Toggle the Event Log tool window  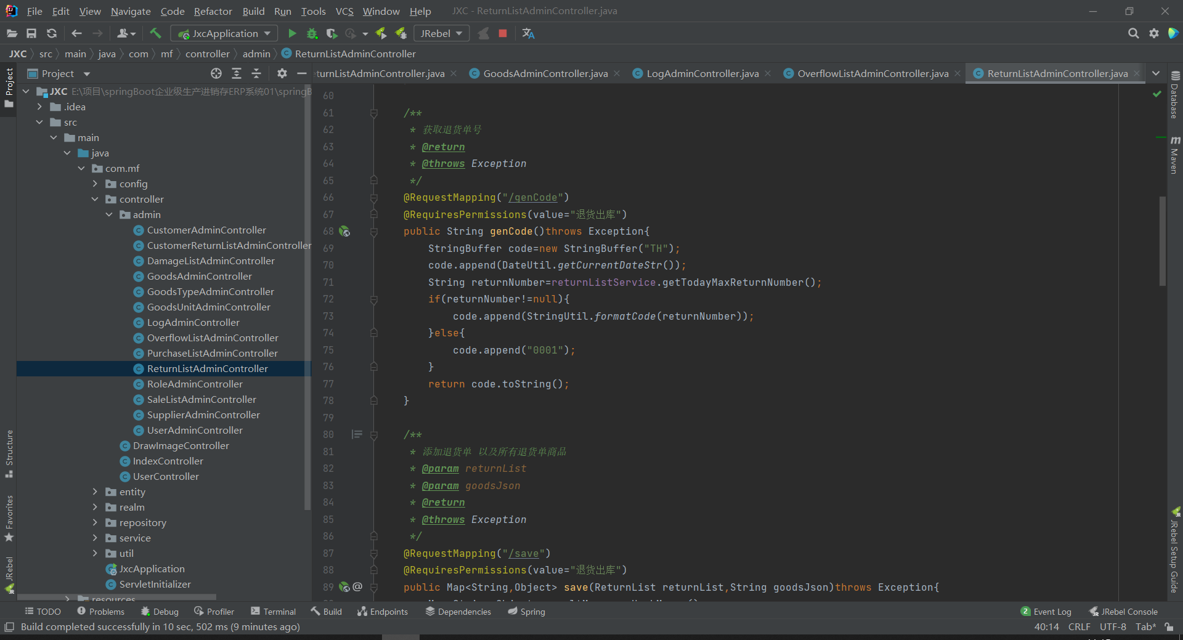pyautogui.click(x=1046, y=612)
